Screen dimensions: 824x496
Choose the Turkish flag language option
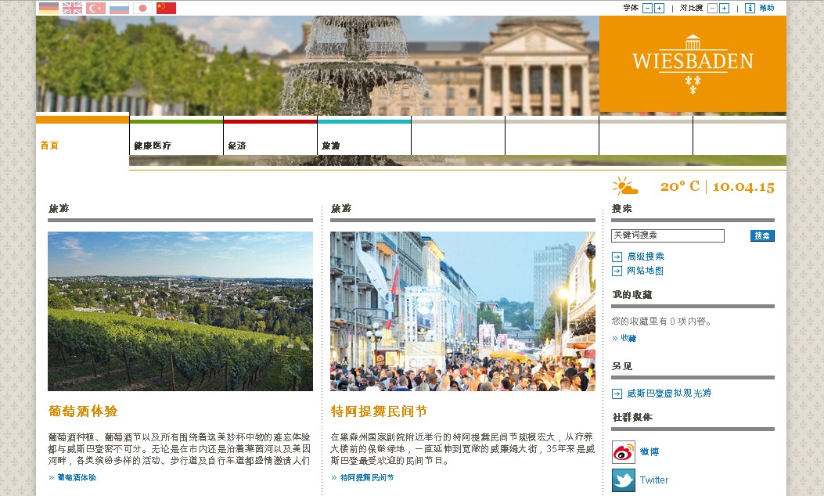(x=95, y=8)
